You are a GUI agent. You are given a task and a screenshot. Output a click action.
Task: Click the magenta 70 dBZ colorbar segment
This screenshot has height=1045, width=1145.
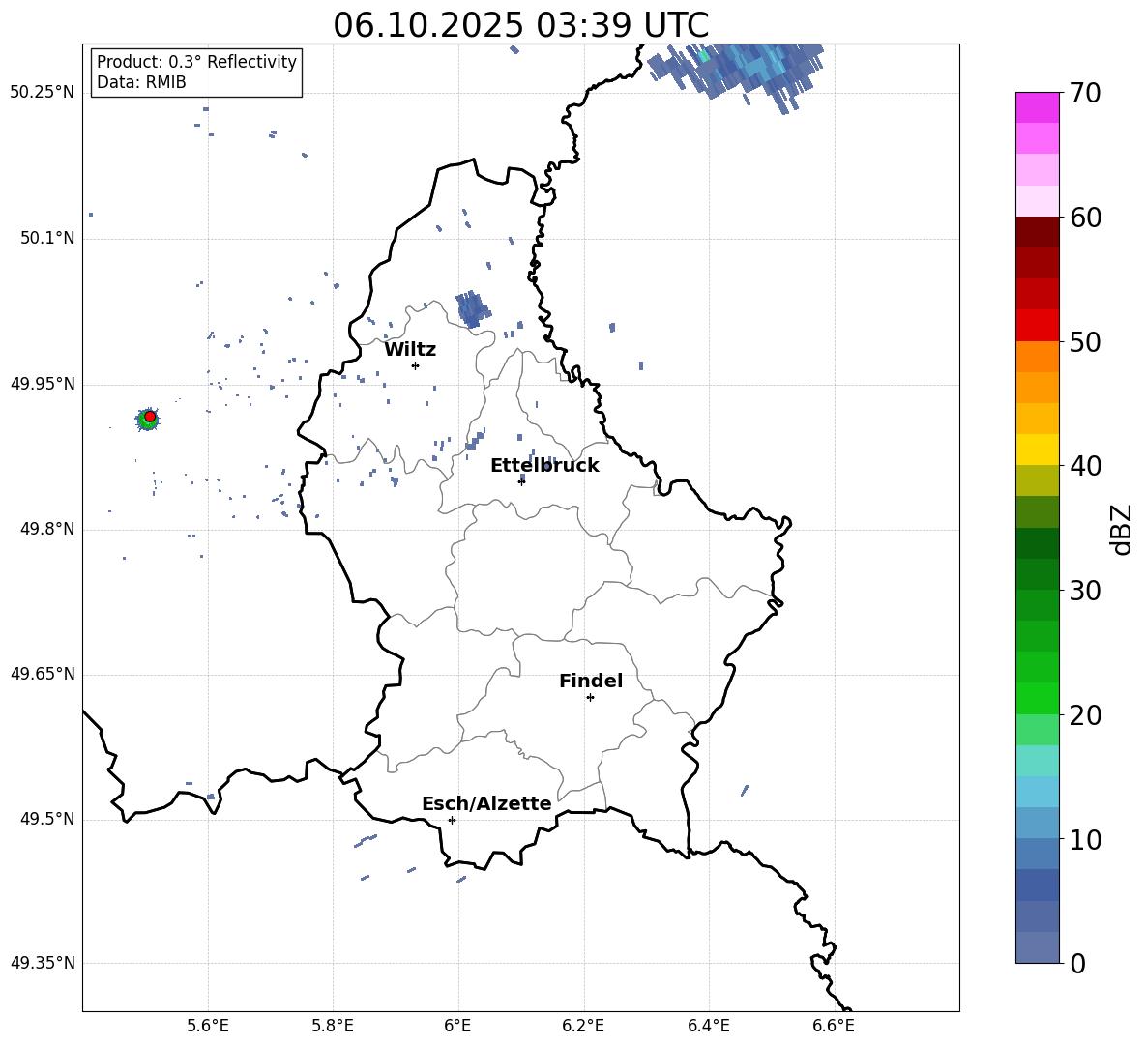pos(1037,107)
